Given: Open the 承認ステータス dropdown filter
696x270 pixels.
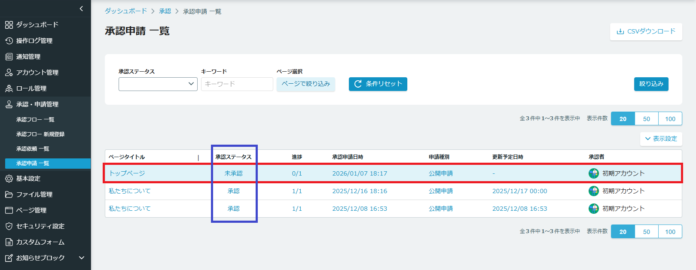Looking at the screenshot, I should tap(158, 84).
